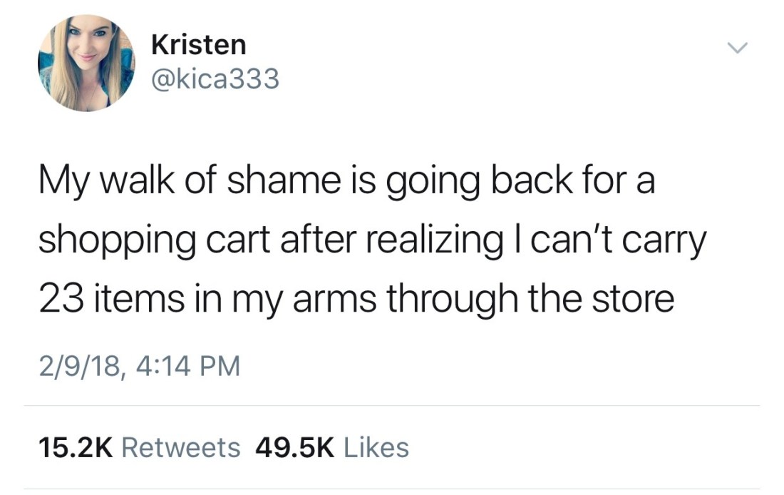The width and height of the screenshot is (784, 495).
Task: Click the number 15.2K
Action: click(x=76, y=447)
